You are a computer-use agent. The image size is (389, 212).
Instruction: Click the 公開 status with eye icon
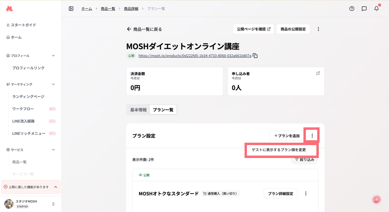(144, 175)
